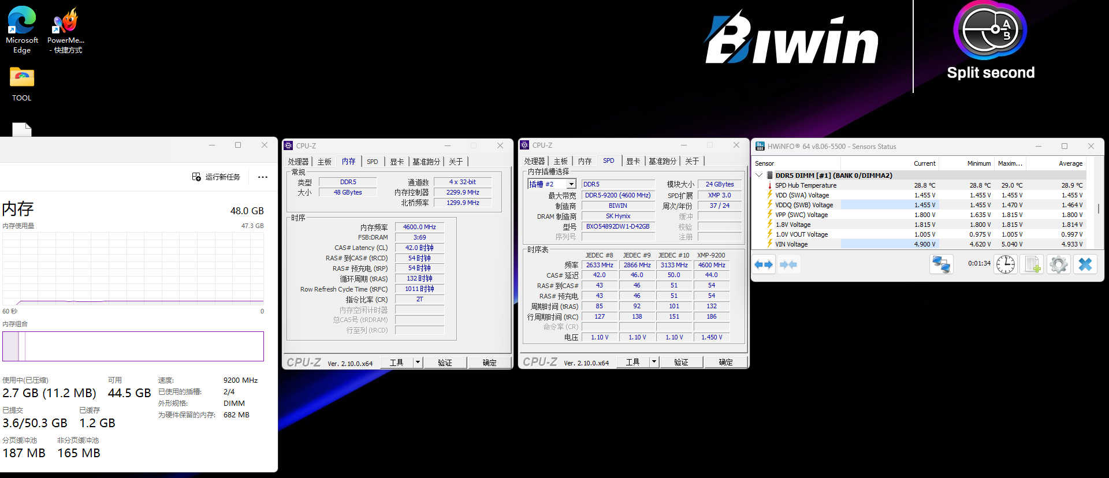Screen dimensions: 1109x478
Task: Click the part number BXO54892DW1-D42GB field
Action: tap(617, 226)
